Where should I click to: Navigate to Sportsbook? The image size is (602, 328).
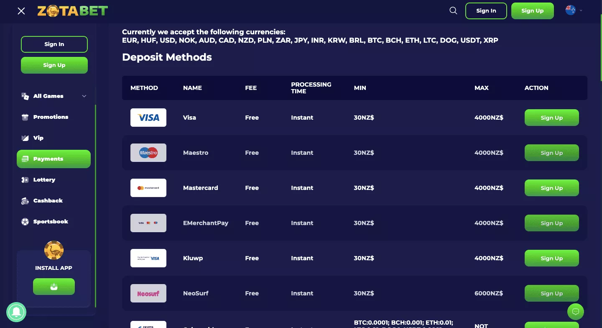pos(50,222)
